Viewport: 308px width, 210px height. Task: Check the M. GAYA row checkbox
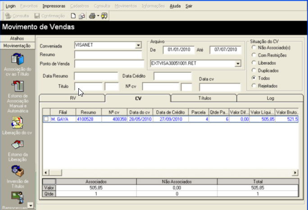[x=46, y=119]
